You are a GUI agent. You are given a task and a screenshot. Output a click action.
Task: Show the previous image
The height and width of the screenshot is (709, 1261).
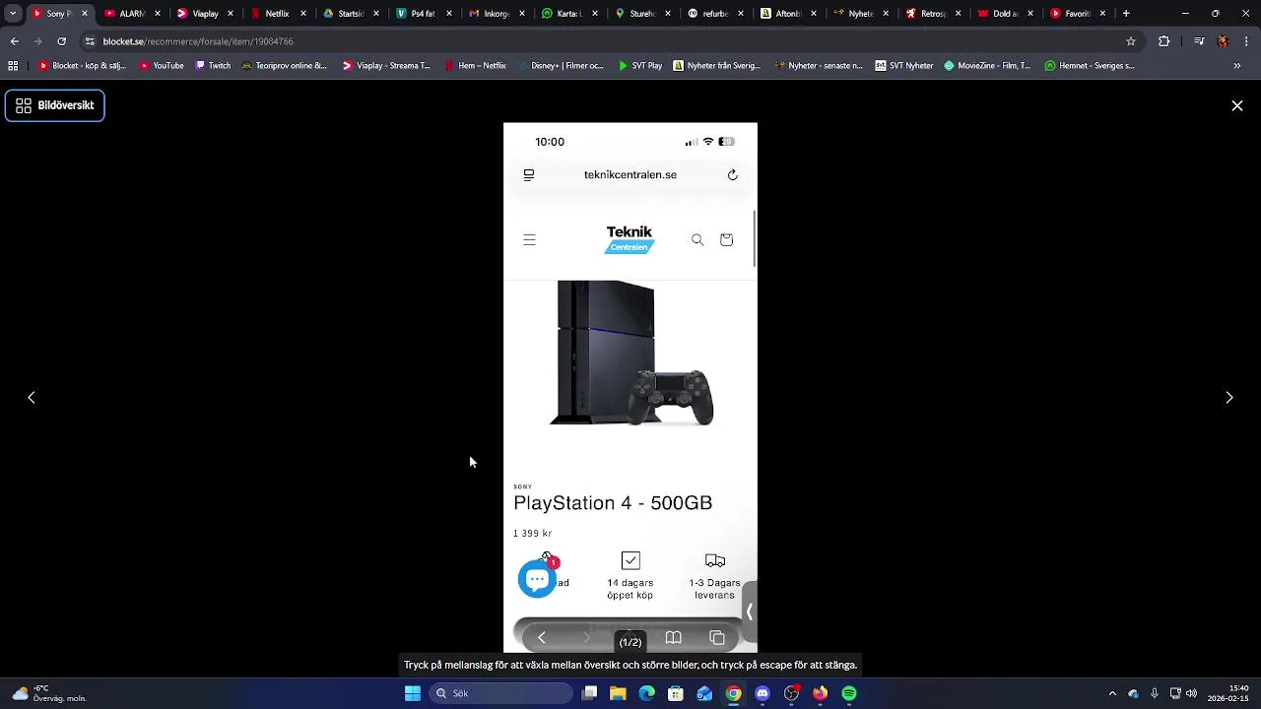tap(32, 398)
